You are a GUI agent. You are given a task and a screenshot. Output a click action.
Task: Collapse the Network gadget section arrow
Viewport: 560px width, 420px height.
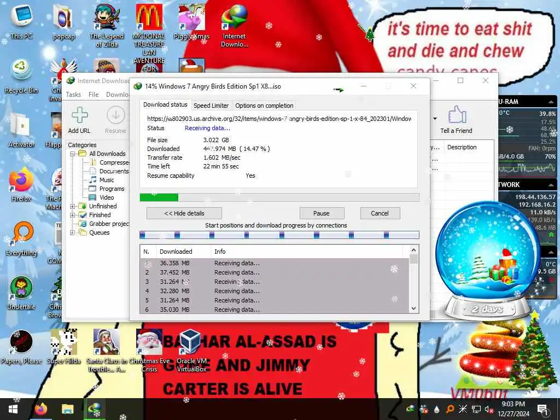551,185
